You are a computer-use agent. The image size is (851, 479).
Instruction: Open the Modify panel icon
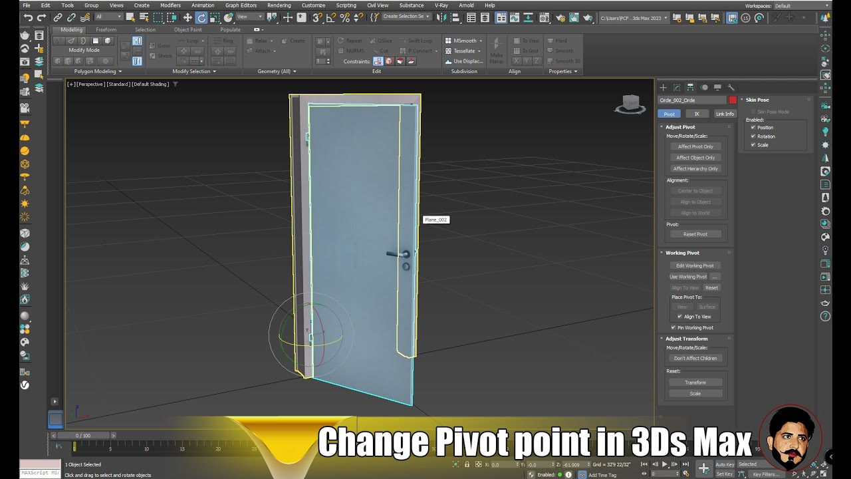[677, 87]
